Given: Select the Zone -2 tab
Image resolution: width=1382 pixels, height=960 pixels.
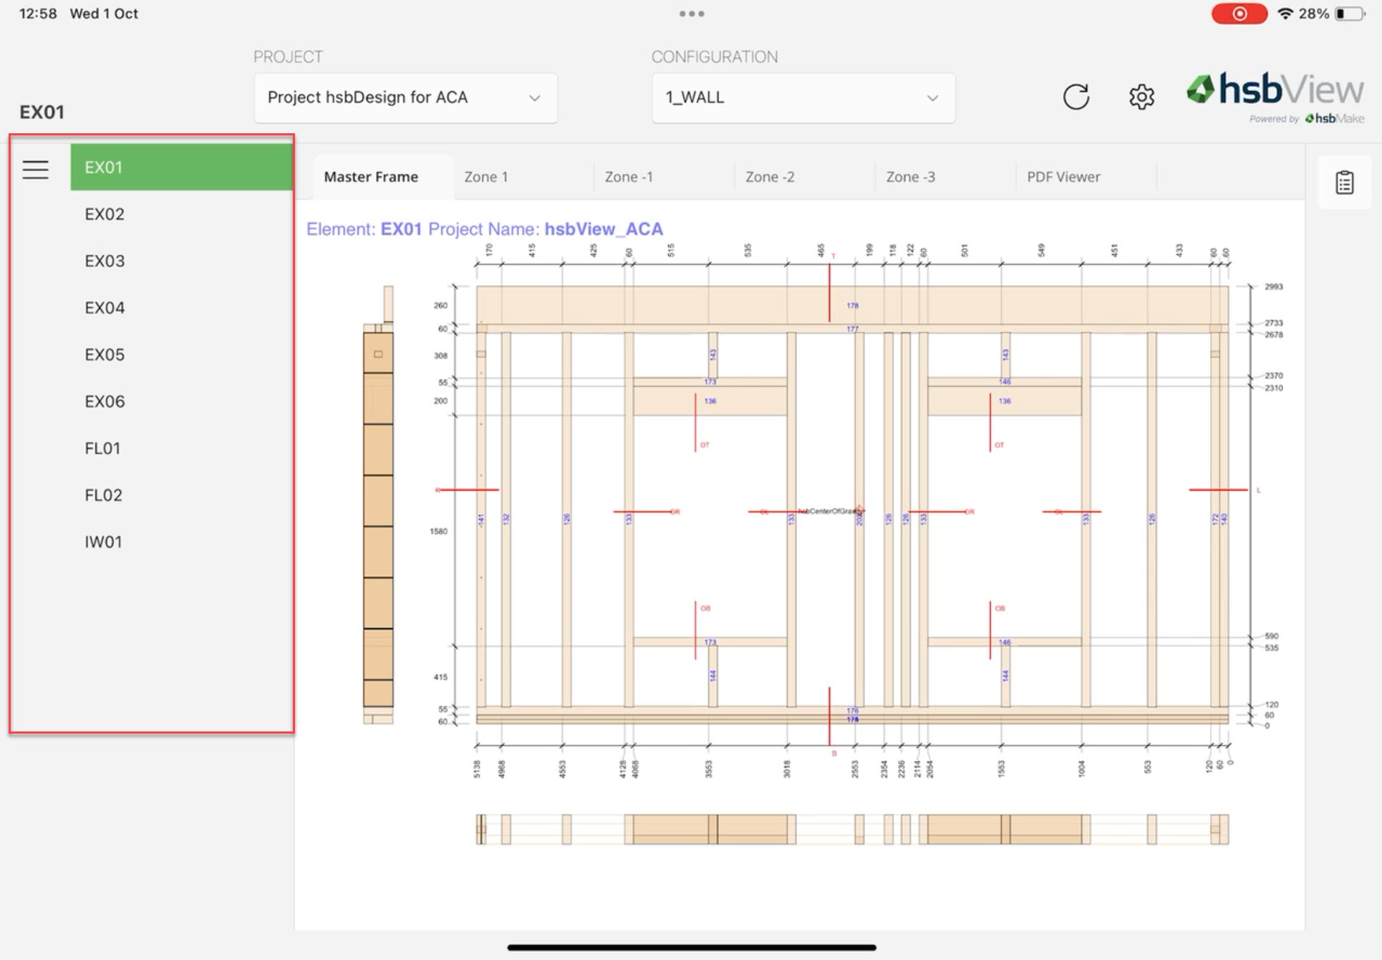Looking at the screenshot, I should point(770,177).
